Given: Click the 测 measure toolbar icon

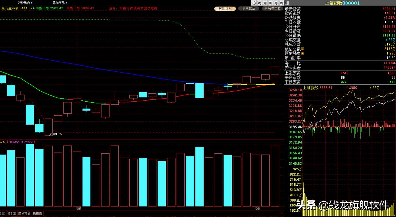Looking at the screenshot, I should tap(265, 3).
